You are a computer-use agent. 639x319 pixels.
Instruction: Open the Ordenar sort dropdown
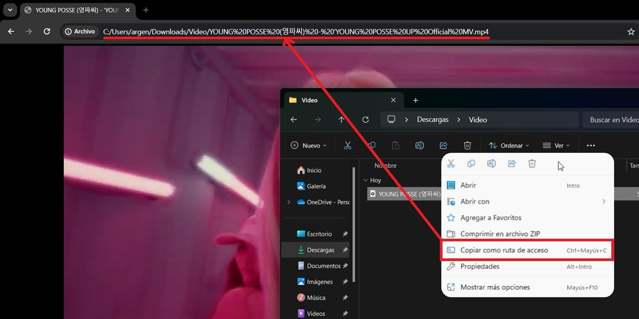509,145
